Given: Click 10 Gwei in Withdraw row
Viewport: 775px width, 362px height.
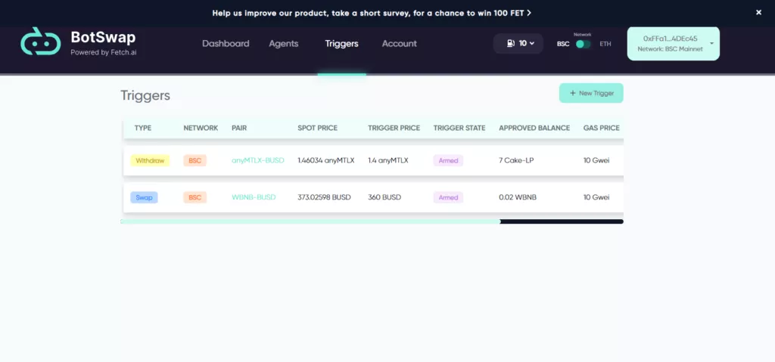Looking at the screenshot, I should [596, 160].
